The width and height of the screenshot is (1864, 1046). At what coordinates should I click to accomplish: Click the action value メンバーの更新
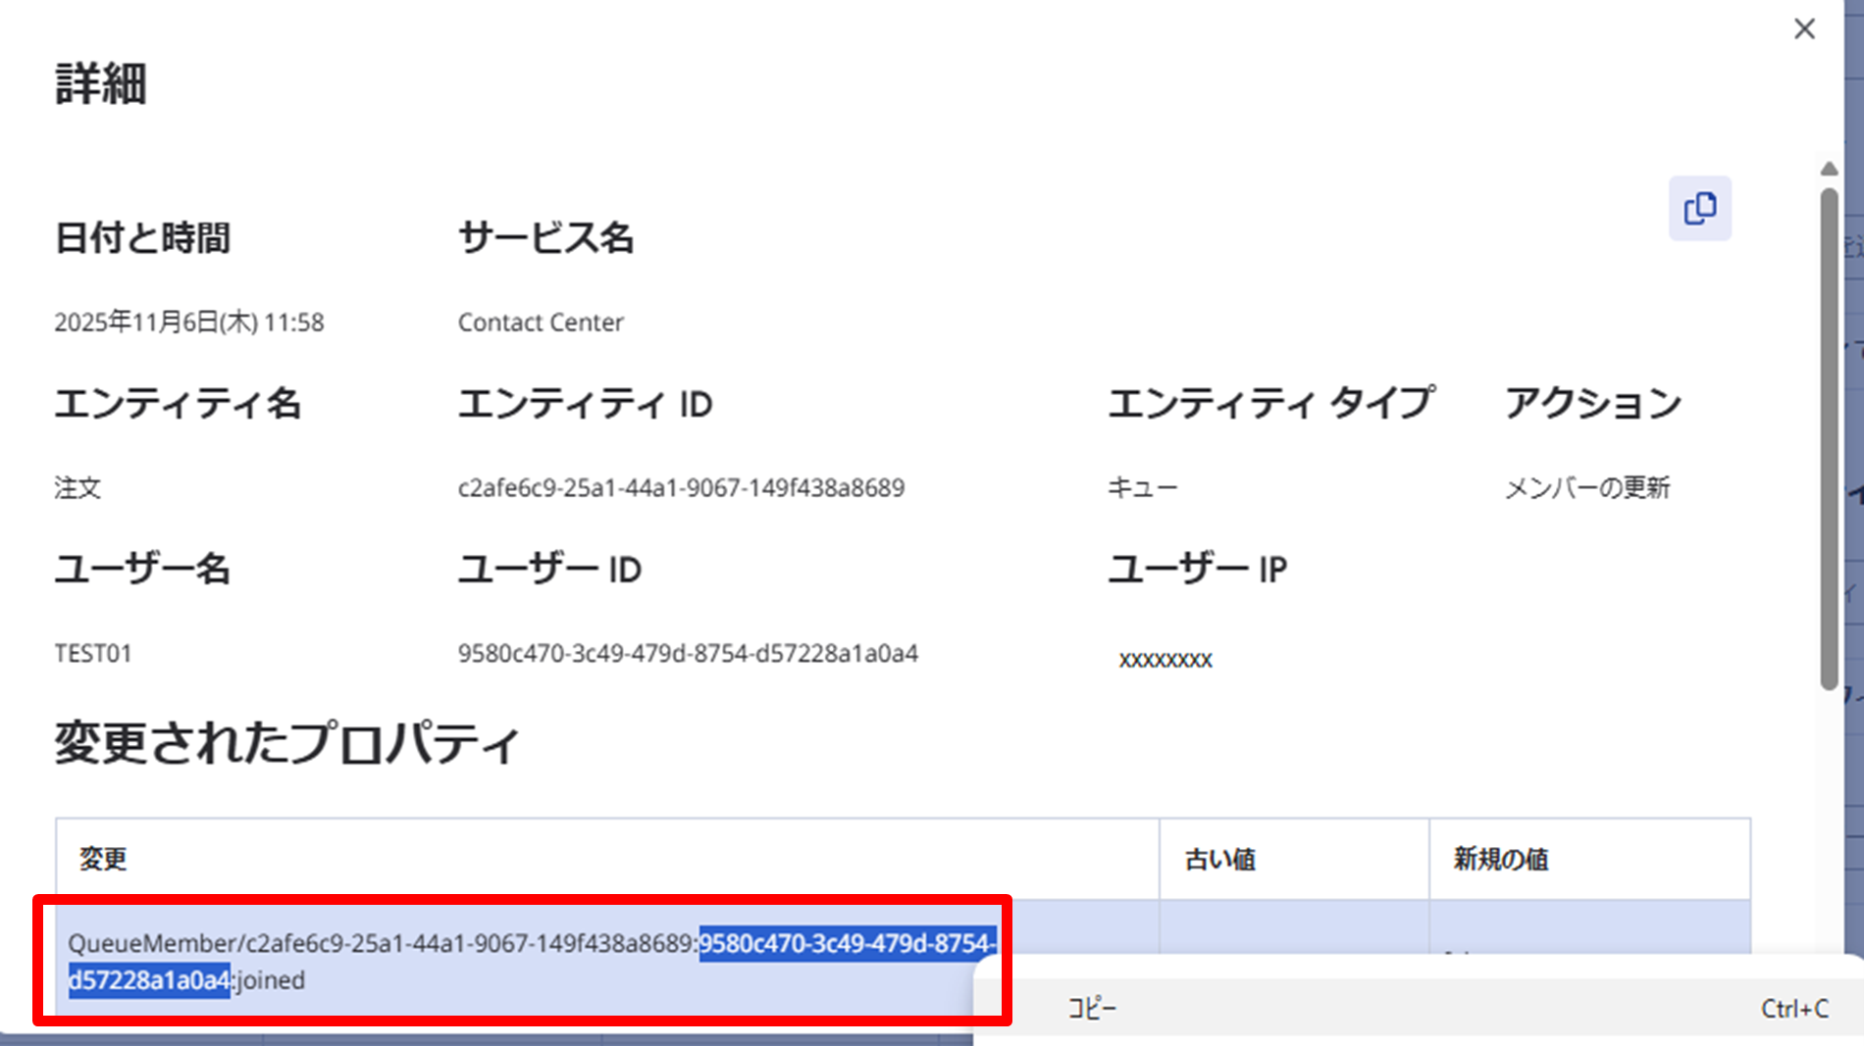(1587, 488)
